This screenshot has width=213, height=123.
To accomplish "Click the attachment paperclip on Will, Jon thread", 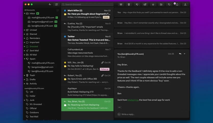I will pos(102,63).
